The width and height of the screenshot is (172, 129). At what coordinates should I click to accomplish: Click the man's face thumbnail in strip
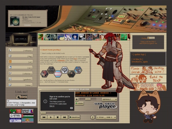click(54, 37)
